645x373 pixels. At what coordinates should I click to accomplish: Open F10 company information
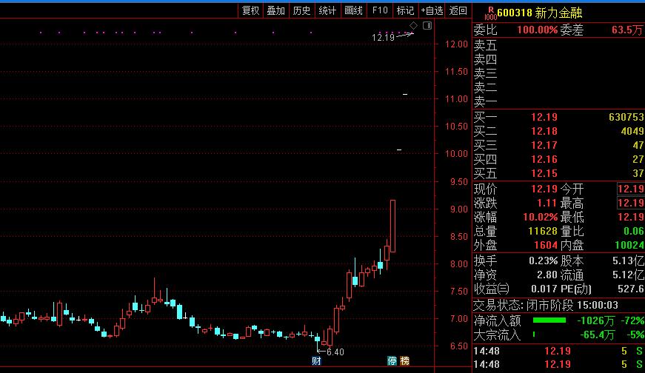pos(380,10)
